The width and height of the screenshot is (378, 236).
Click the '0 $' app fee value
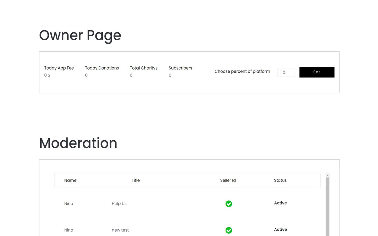(47, 75)
